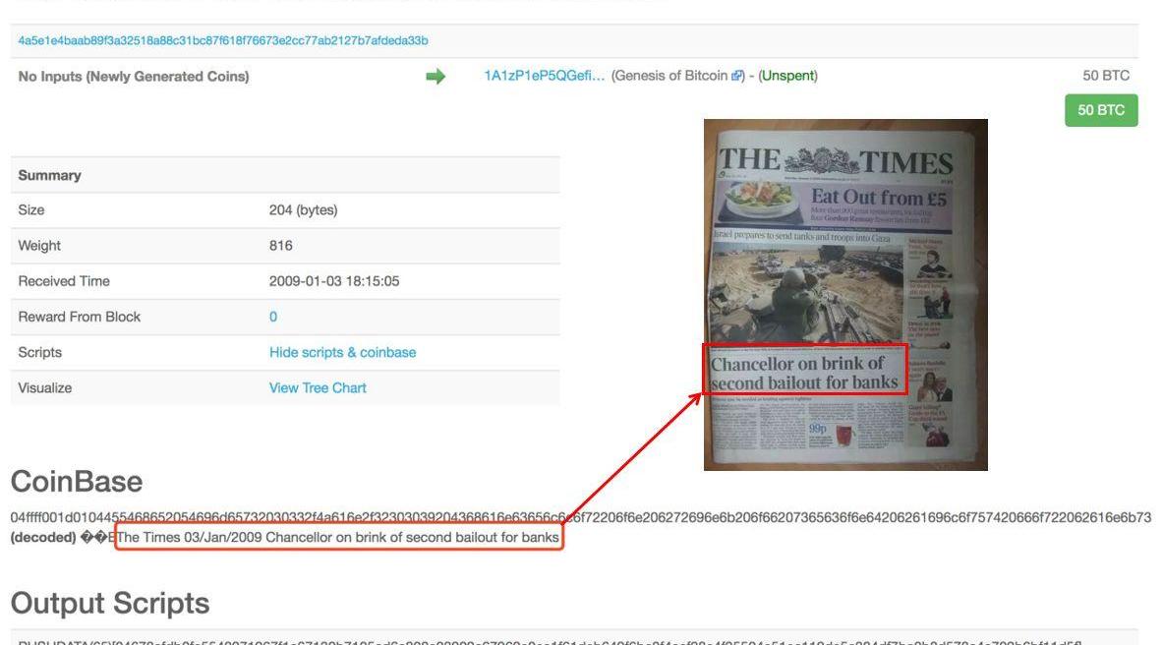This screenshot has height=645, width=1163.
Task: Open Reward From Block 0 link
Action: (x=273, y=317)
